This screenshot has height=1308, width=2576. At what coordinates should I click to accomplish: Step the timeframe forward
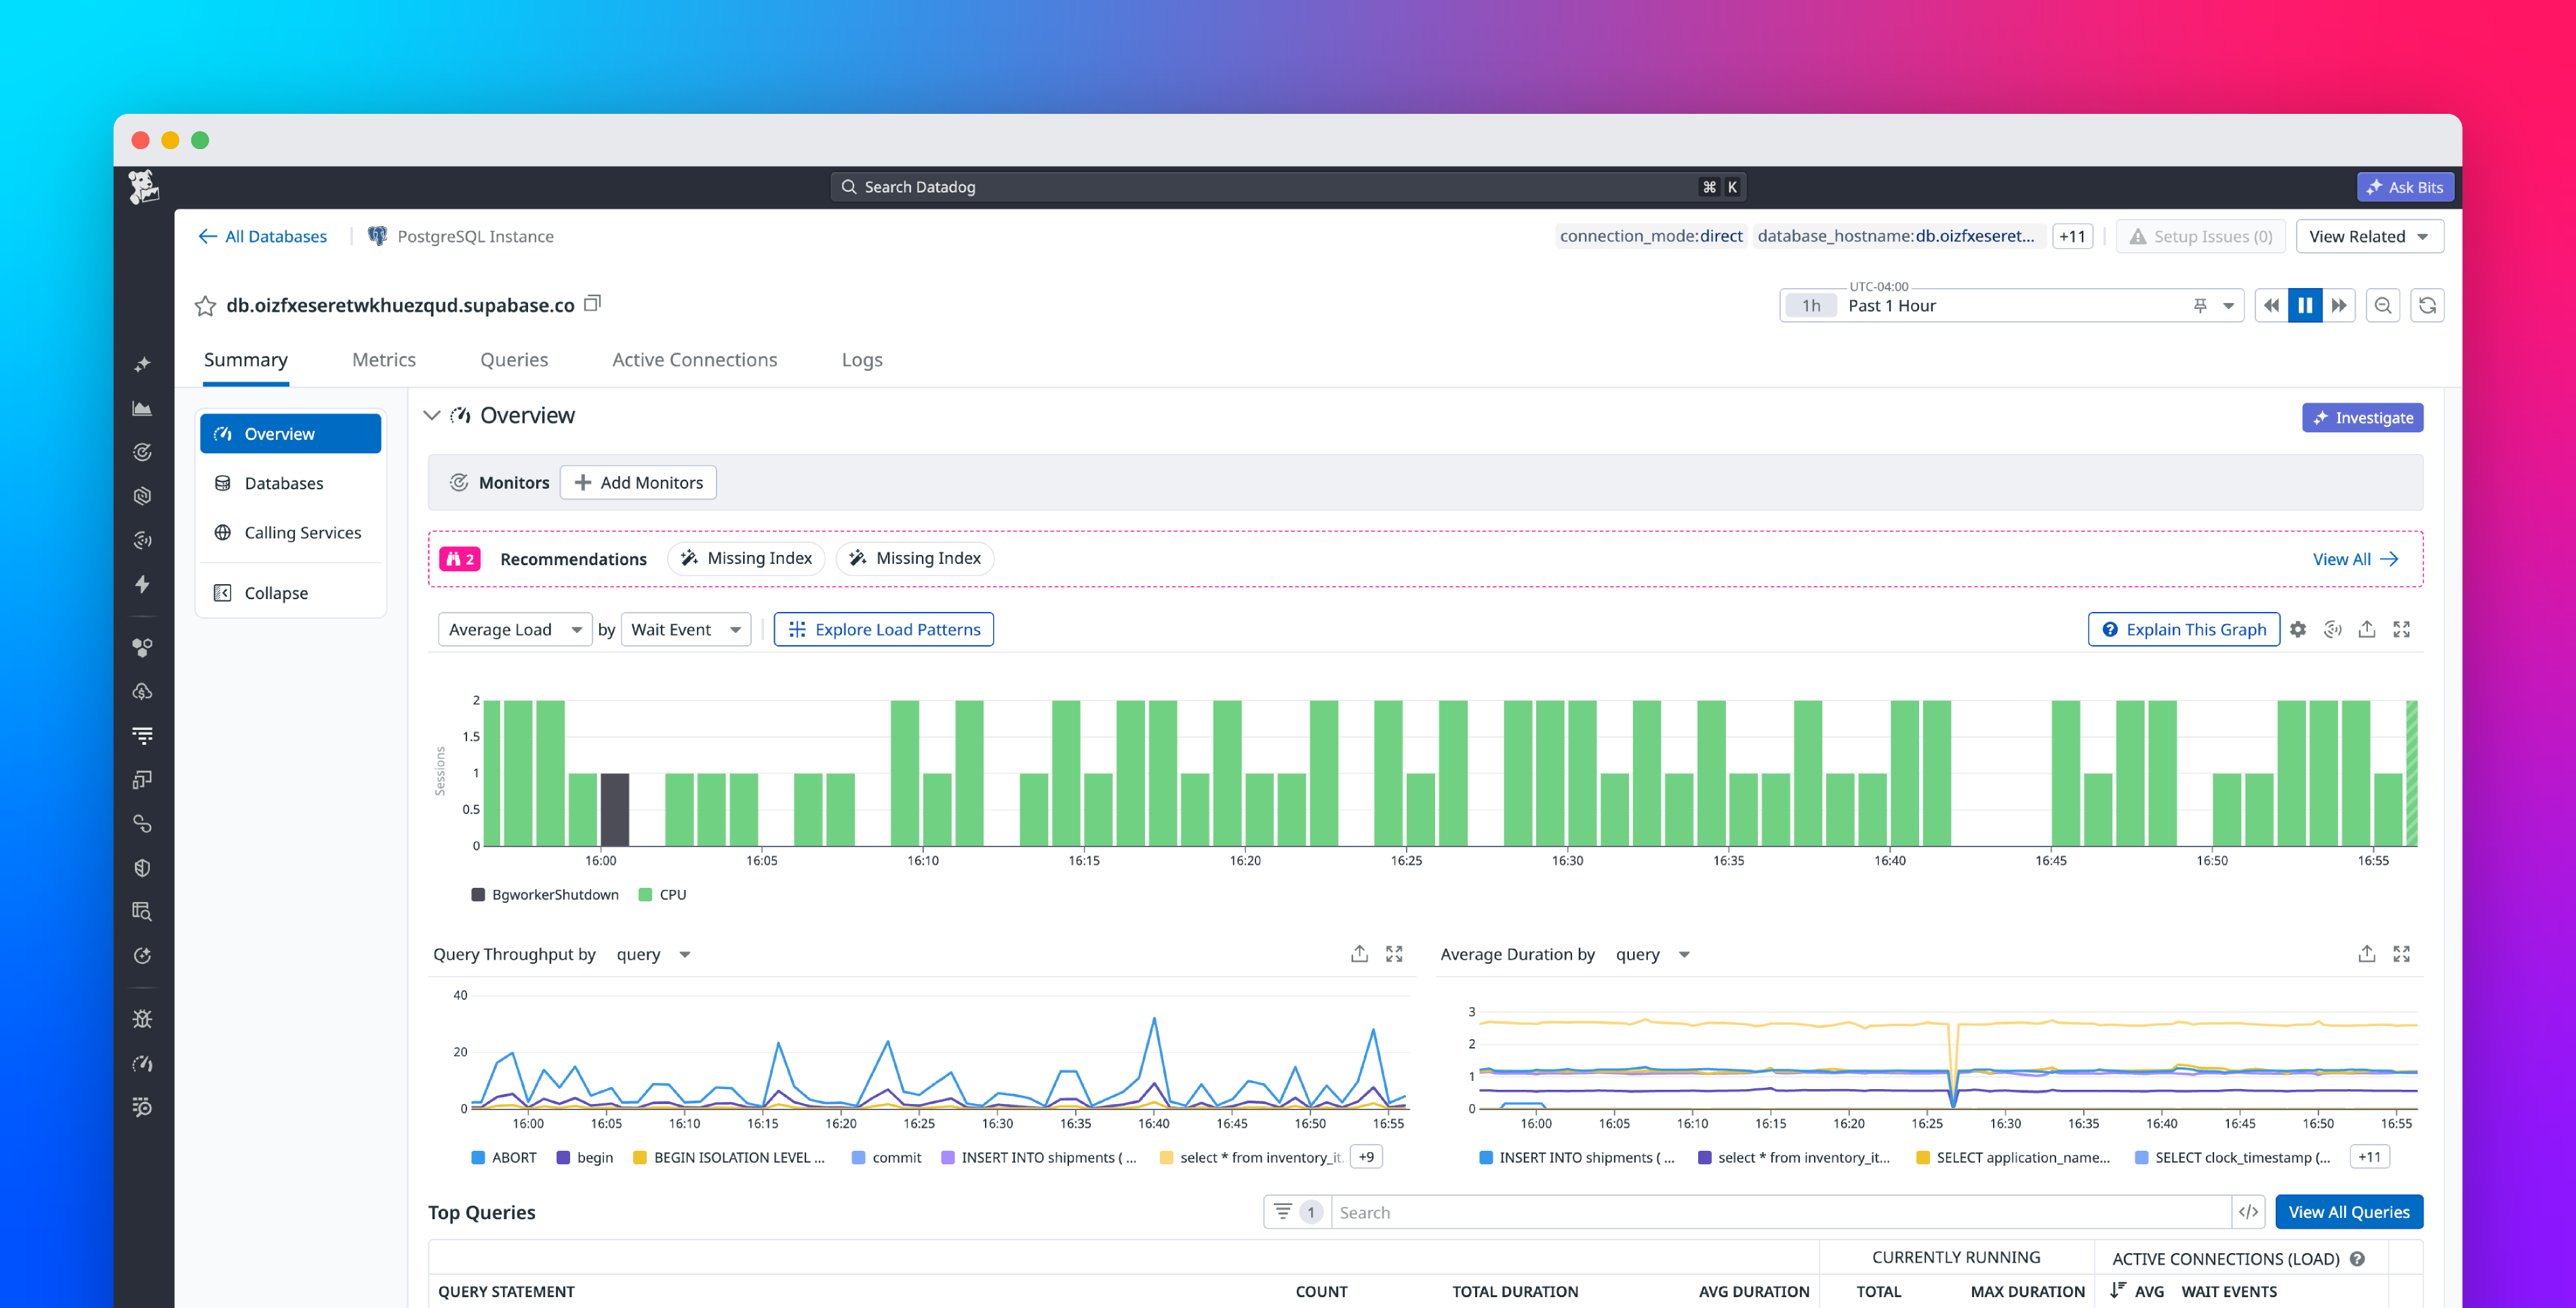tap(2338, 306)
